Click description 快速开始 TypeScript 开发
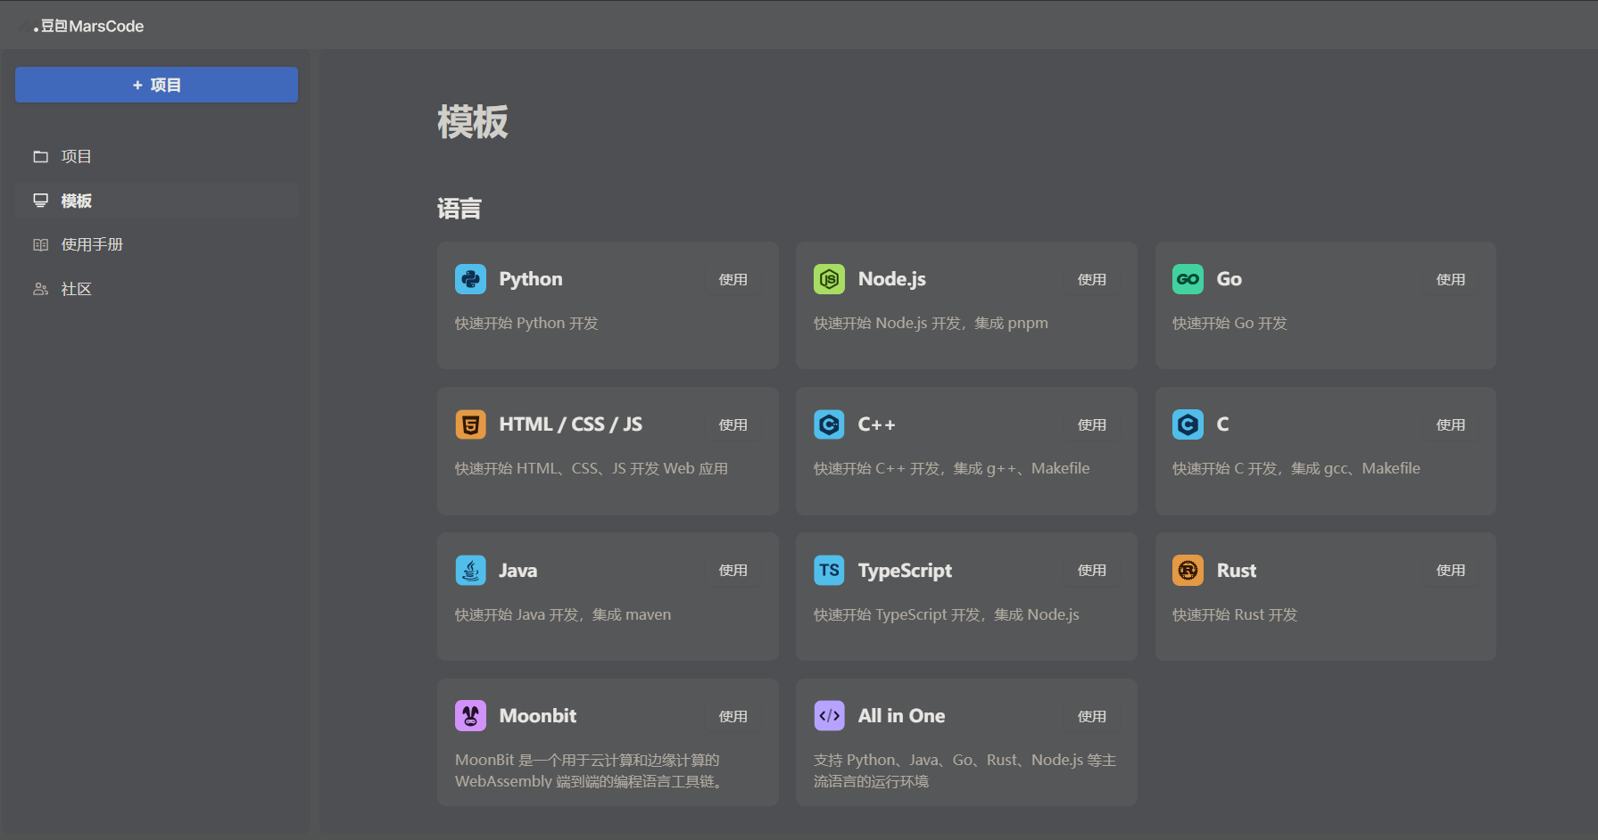 click(947, 614)
